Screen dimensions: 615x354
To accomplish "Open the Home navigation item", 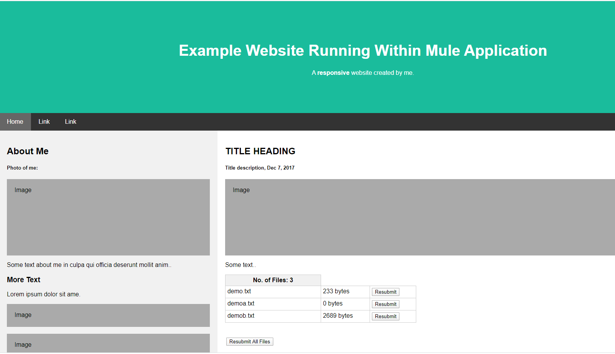I will point(15,122).
